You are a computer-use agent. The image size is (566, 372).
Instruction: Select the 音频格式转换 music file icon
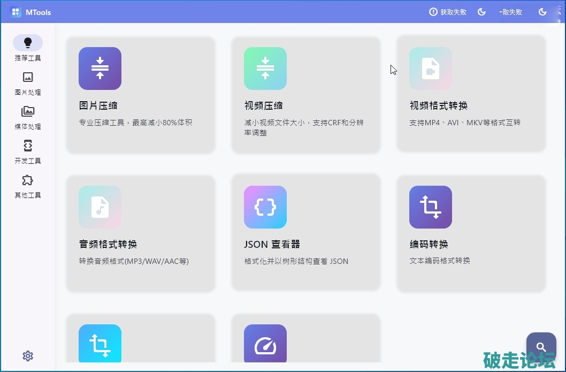pyautogui.click(x=100, y=207)
